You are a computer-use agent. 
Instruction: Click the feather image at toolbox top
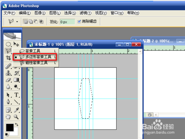coord(12,36)
